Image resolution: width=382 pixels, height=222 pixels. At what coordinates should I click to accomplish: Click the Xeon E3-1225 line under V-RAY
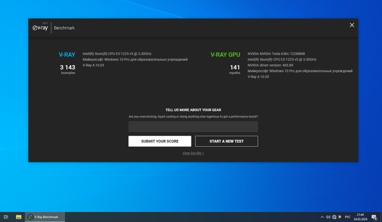[117, 54]
